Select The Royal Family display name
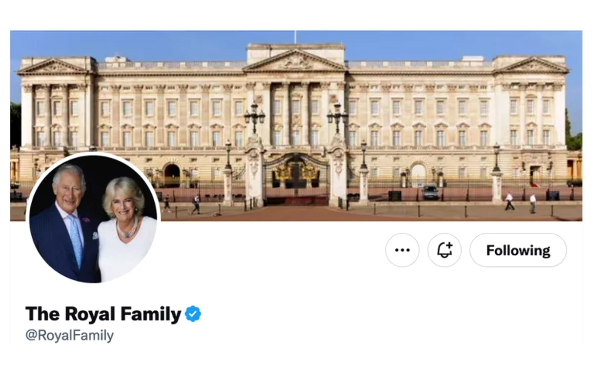The width and height of the screenshot is (607, 366). pos(103,314)
